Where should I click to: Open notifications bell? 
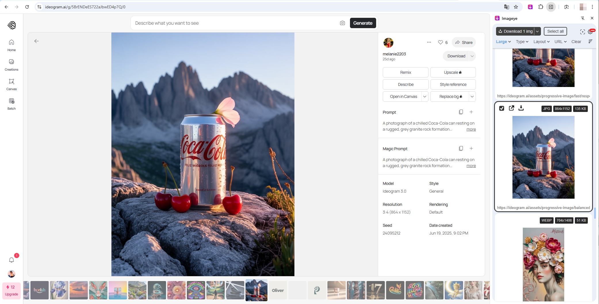tap(12, 260)
